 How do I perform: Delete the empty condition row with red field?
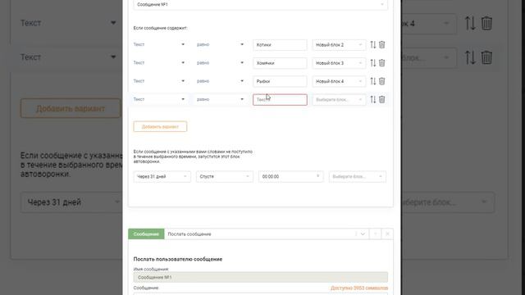pyautogui.click(x=381, y=99)
